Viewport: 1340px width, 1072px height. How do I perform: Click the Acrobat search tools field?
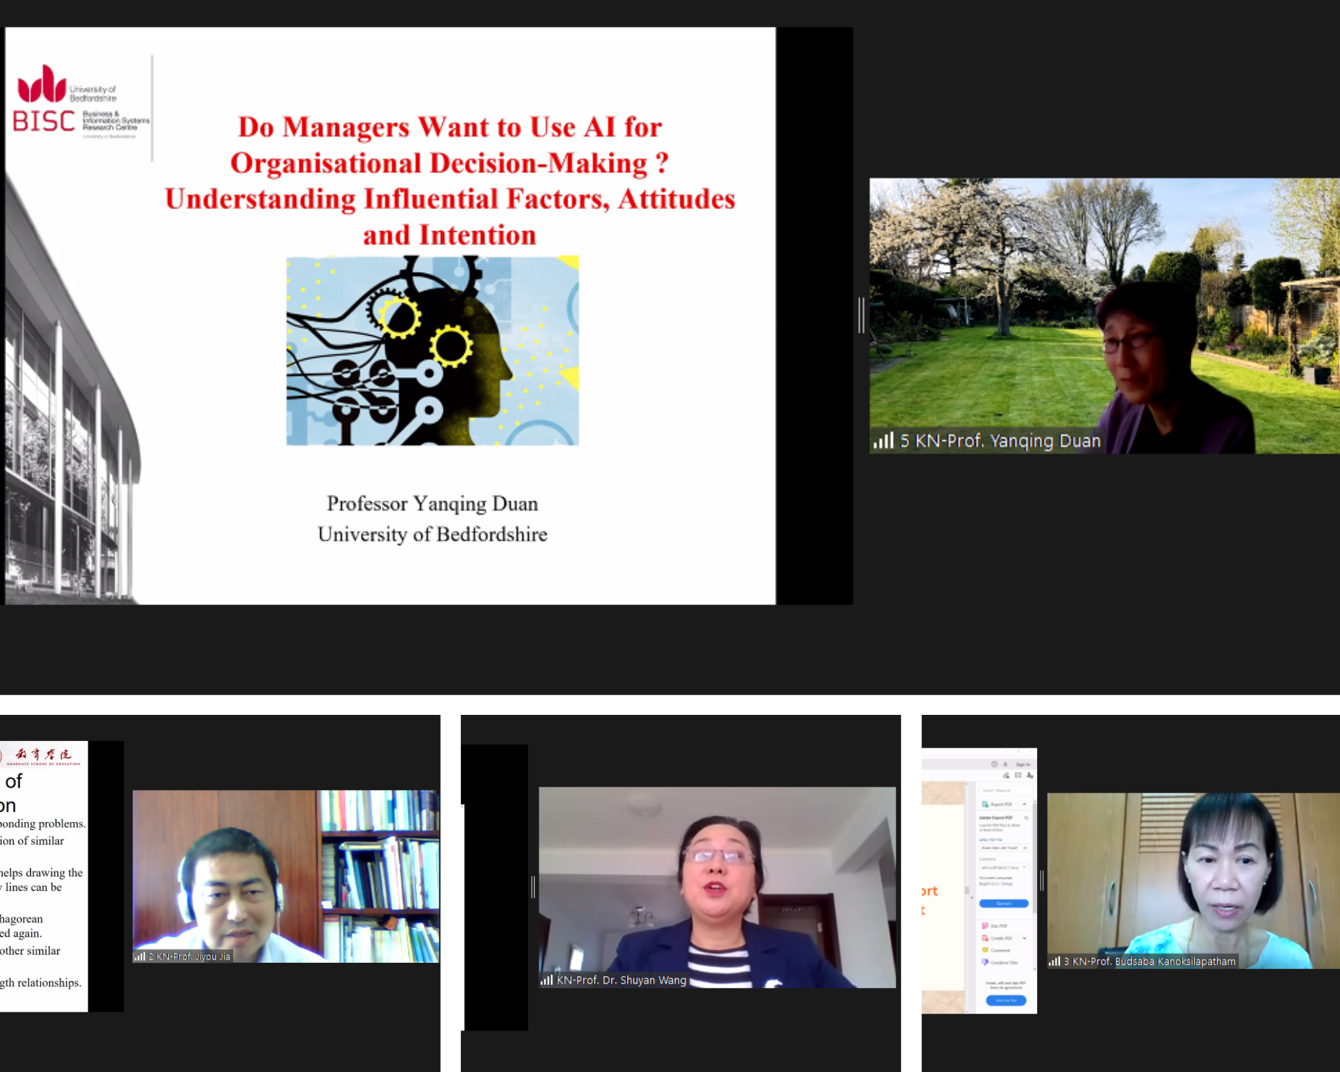point(1005,791)
